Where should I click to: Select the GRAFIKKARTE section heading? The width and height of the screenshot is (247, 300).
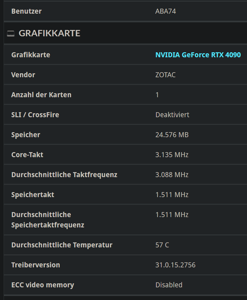(x=49, y=33)
